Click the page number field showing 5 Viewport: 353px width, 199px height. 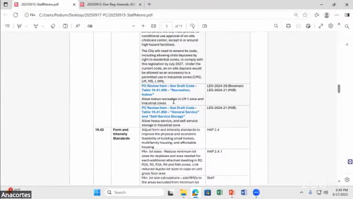(167, 26)
